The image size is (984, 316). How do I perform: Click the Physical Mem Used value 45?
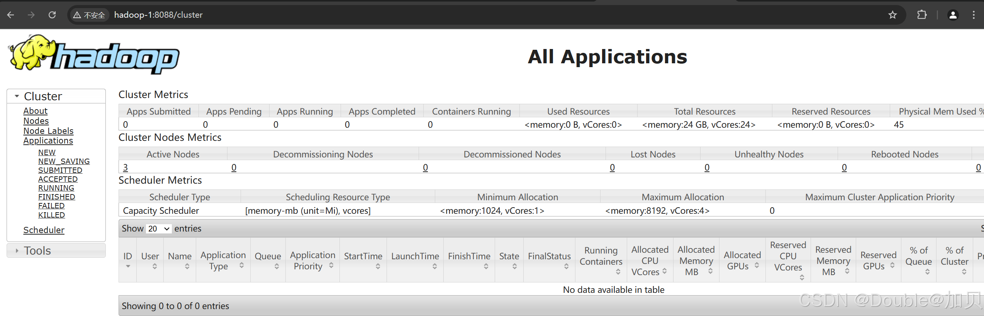(x=899, y=125)
